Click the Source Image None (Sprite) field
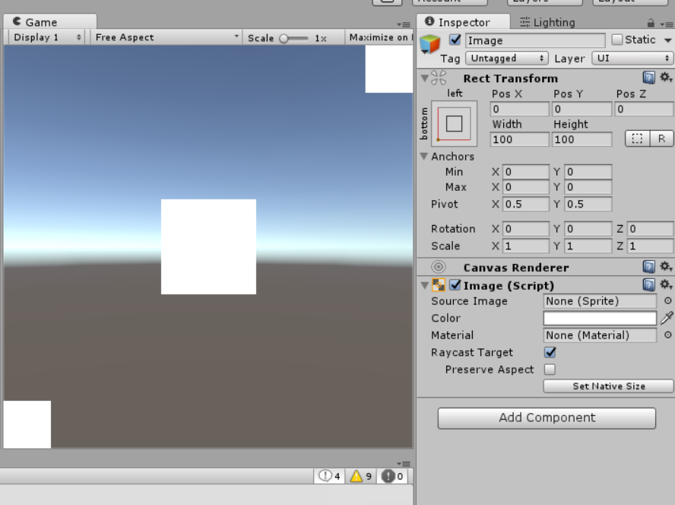This screenshot has width=675, height=505. 600,300
